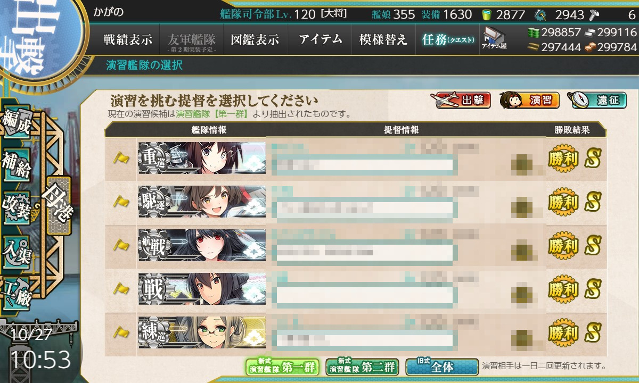Select the training cruiser flagship opponent row

tap(356, 333)
